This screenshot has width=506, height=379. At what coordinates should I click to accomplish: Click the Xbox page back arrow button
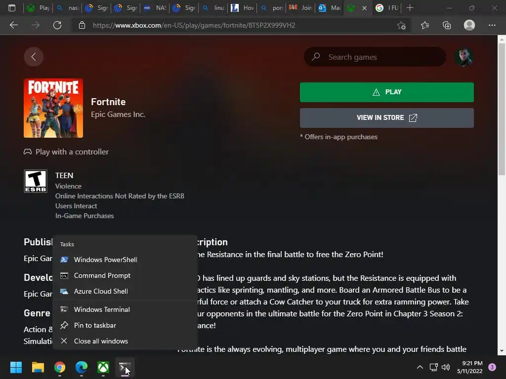point(34,57)
